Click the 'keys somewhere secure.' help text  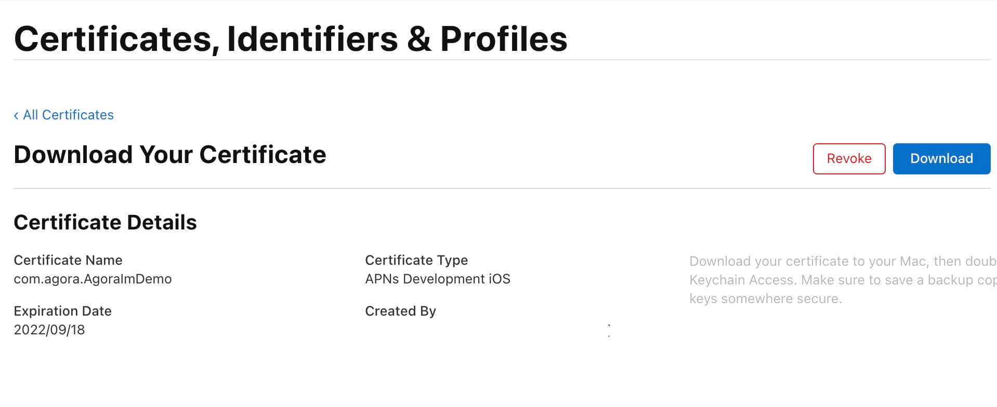[x=765, y=299]
